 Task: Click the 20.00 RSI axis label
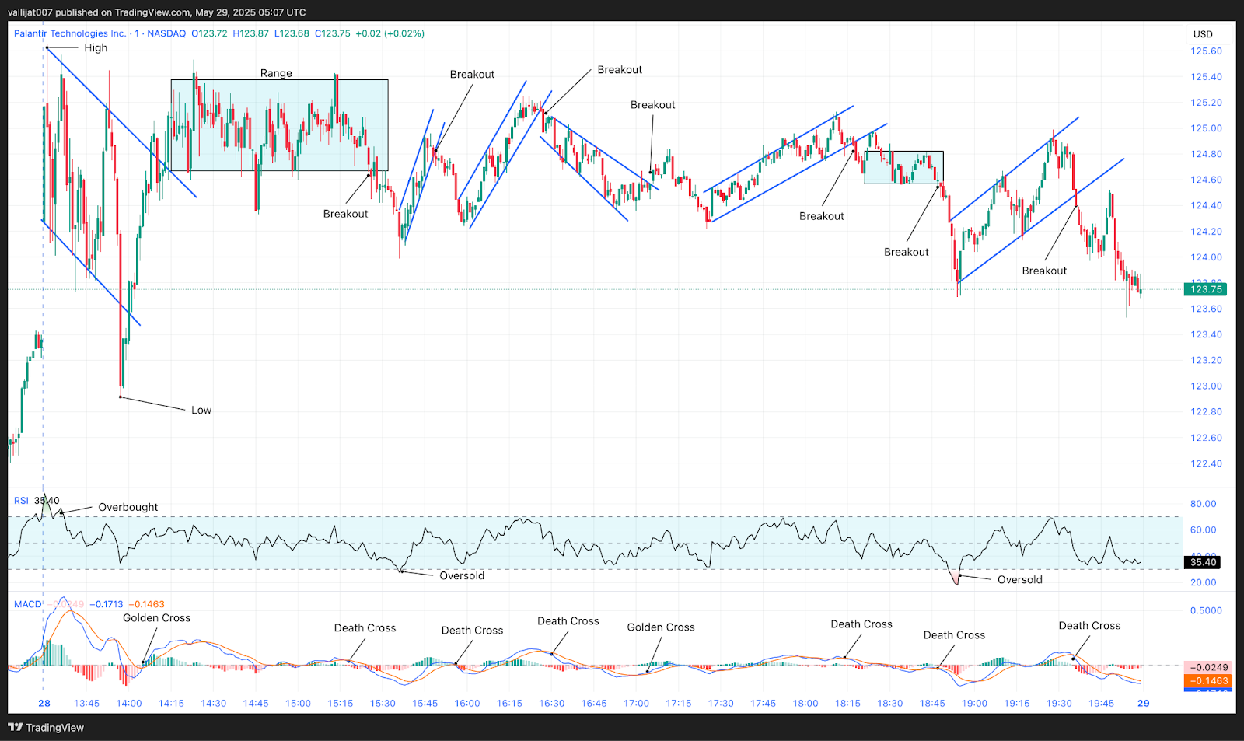1203,582
